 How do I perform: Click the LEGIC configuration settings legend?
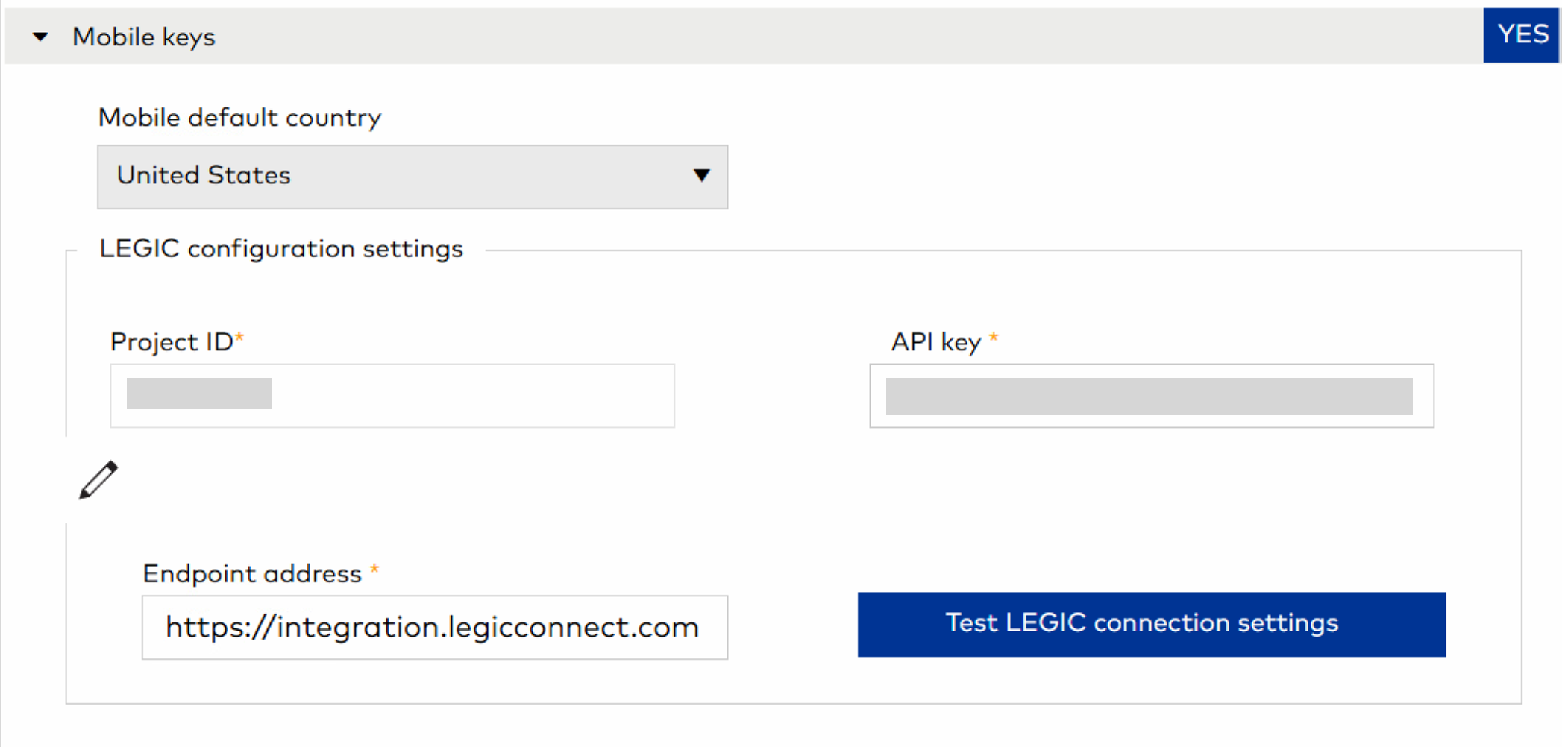[x=281, y=249]
